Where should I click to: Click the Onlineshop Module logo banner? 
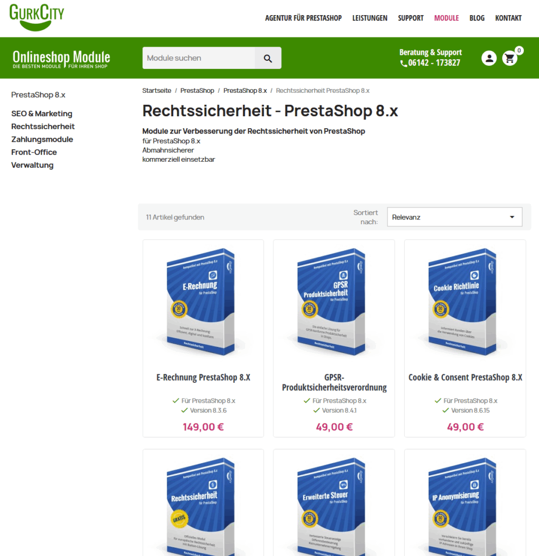(61, 59)
